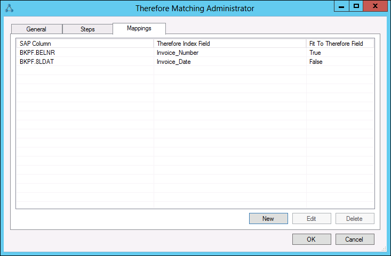Maximize the Therefore Matching Administrator window
The width and height of the screenshot is (391, 256).
pyautogui.click(x=356, y=6)
